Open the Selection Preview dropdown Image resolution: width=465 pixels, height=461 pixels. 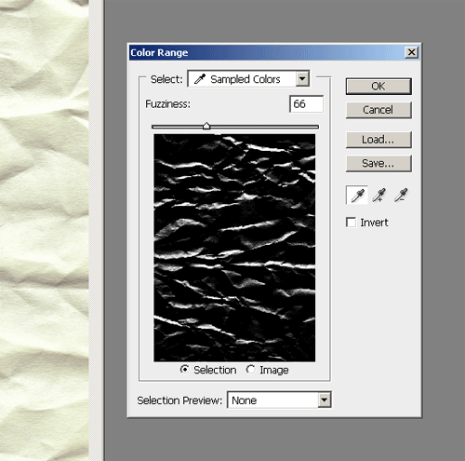[279, 400]
